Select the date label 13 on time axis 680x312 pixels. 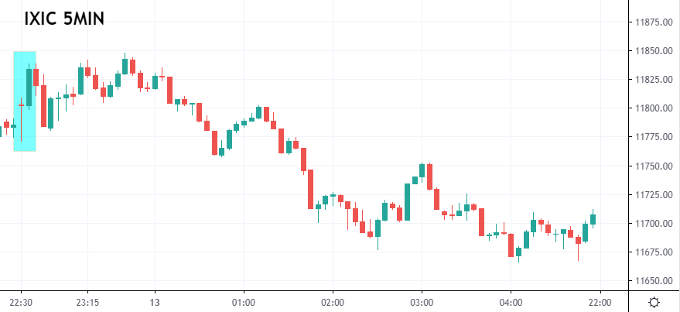point(155,302)
